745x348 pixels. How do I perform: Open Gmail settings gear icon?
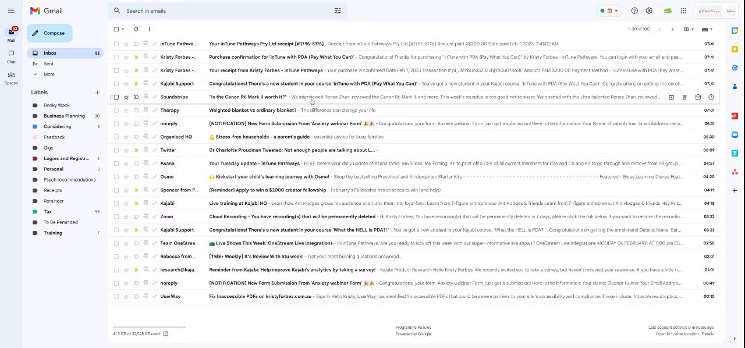(x=649, y=10)
